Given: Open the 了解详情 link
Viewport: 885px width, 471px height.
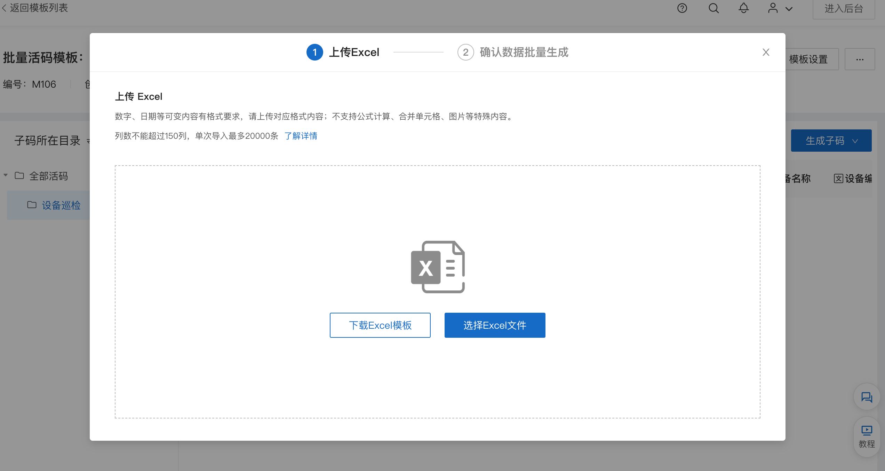Looking at the screenshot, I should coord(301,136).
